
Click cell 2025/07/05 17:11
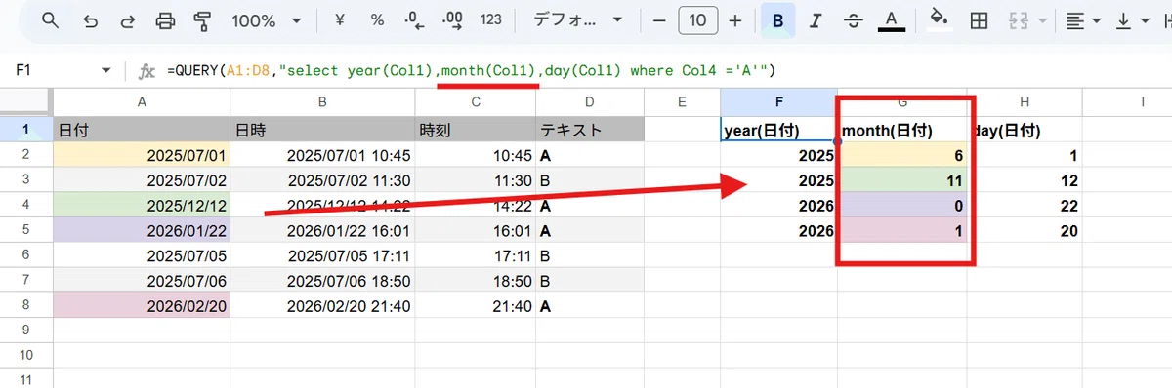321,255
